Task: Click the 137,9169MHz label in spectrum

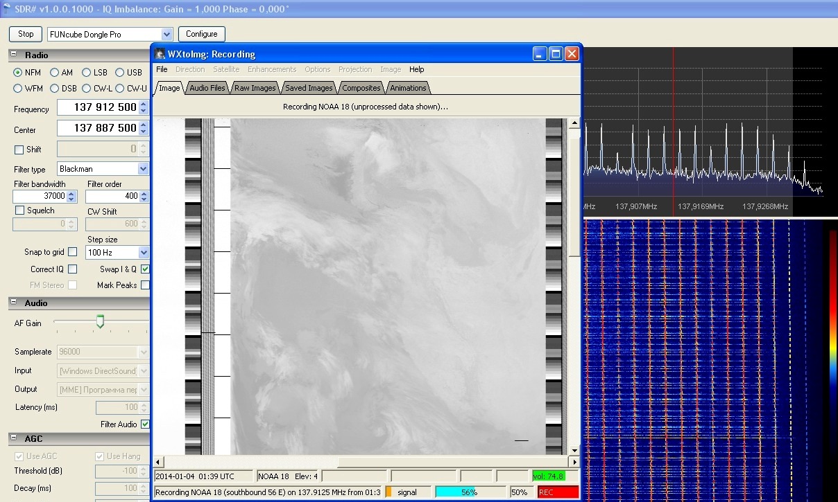Action: [x=701, y=206]
